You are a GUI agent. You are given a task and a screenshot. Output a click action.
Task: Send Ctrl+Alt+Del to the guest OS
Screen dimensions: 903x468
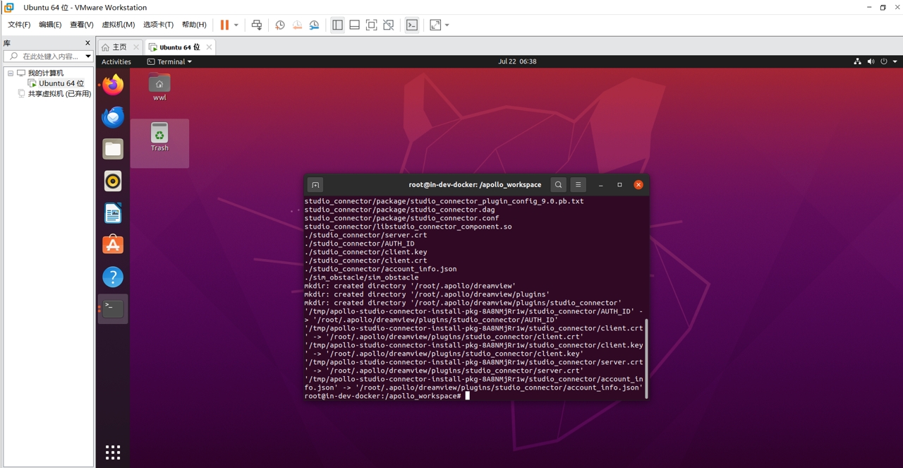click(257, 25)
